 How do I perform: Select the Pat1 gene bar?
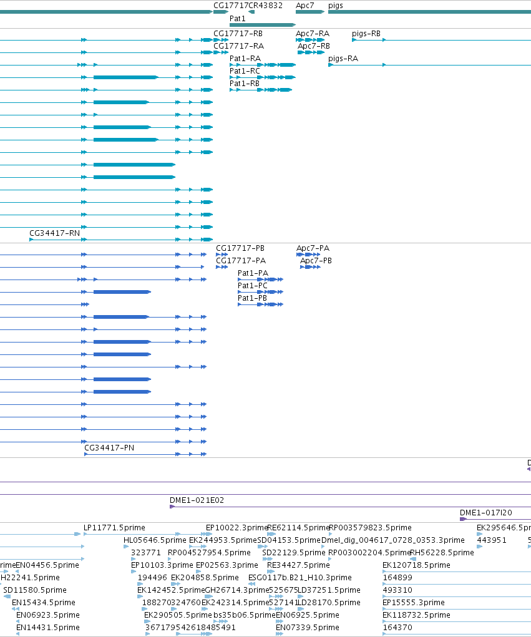[263, 25]
